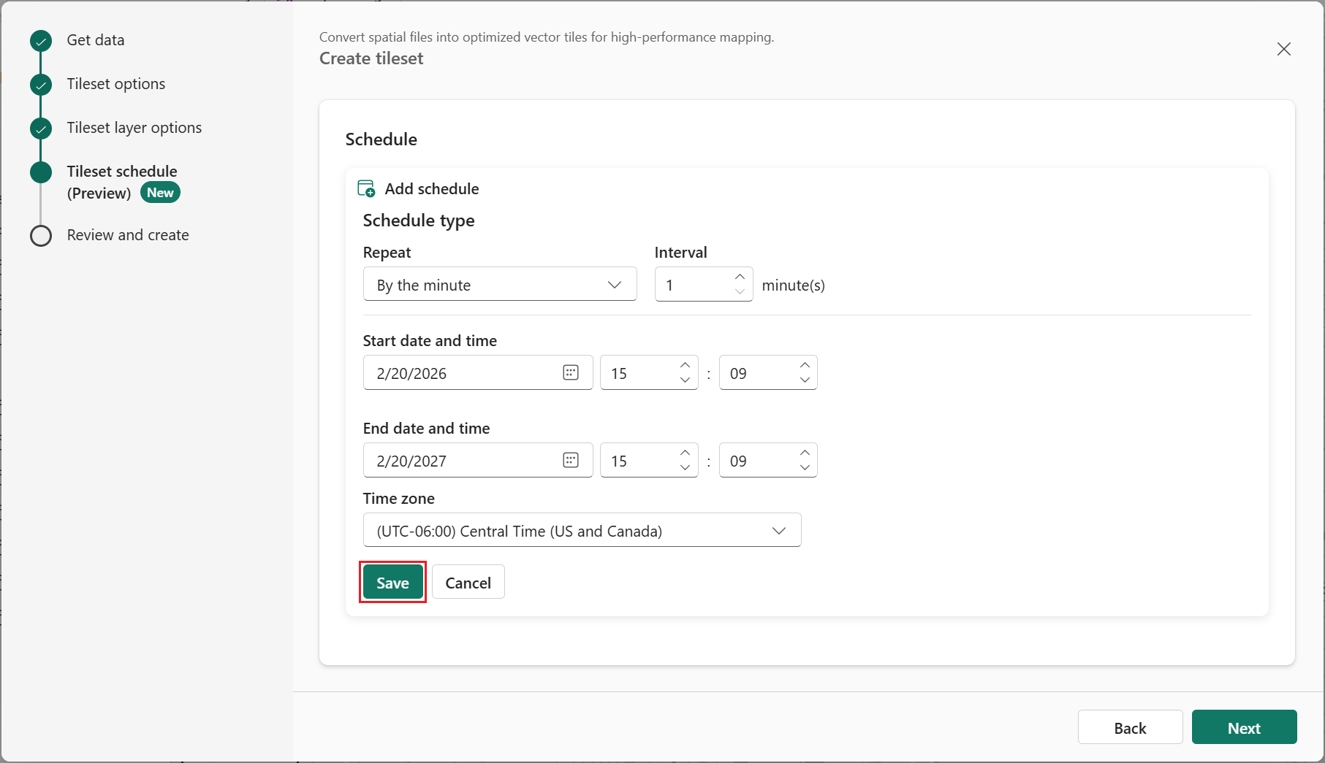Click the Add schedule calendar icon
1325x763 pixels.
366,188
